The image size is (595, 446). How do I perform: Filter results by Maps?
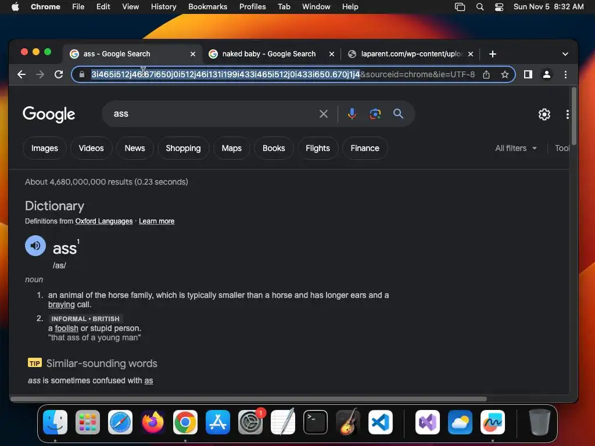coord(231,148)
